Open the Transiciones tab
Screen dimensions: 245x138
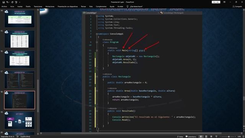(38, 7)
